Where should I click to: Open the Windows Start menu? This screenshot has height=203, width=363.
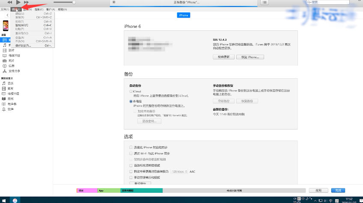(x=4, y=200)
